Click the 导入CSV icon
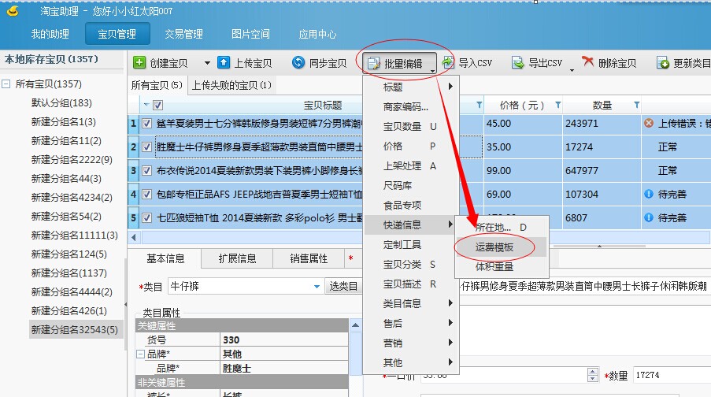 click(x=448, y=63)
